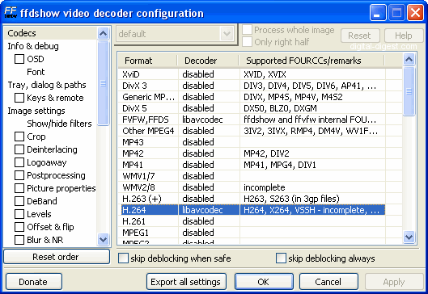Click the codec list scroll down arrow
This screenshot has width=428, height=294.
[409, 237]
